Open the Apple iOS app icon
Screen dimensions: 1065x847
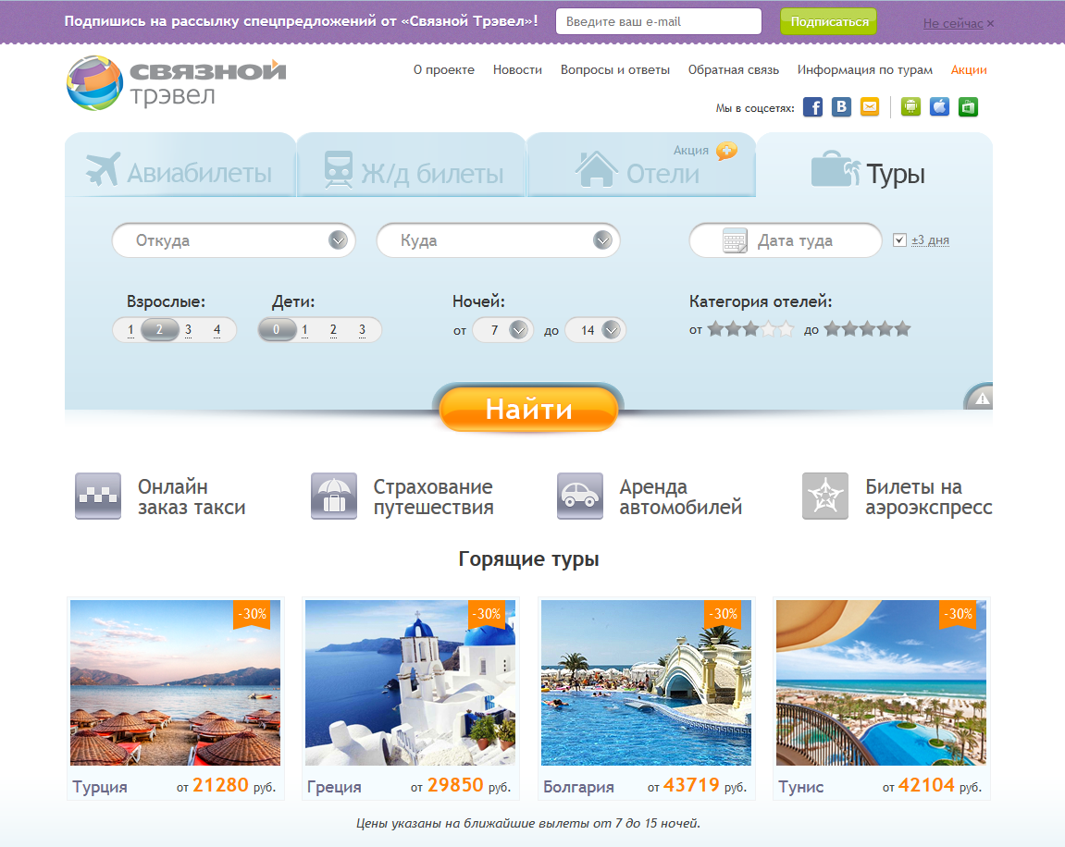939,107
